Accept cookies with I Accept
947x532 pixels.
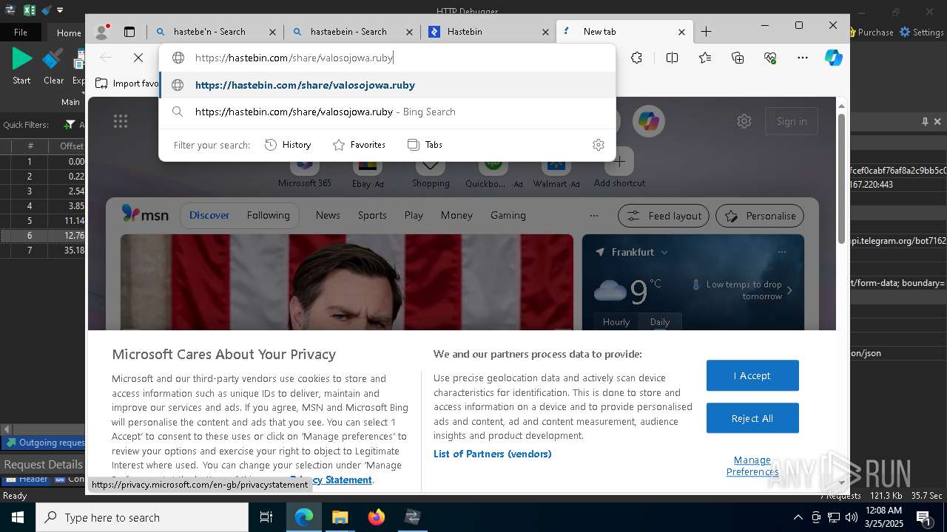click(752, 375)
